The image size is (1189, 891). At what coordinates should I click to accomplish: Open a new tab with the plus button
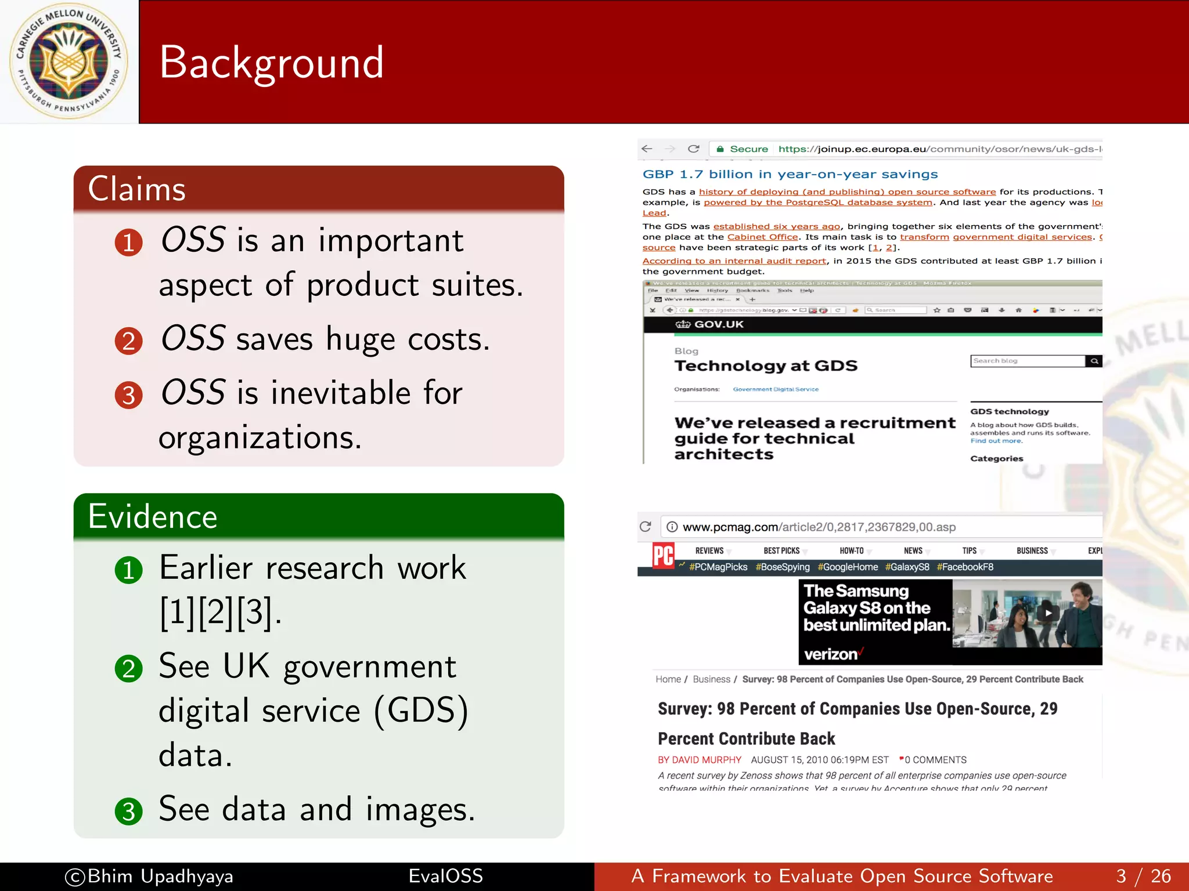[x=752, y=299]
